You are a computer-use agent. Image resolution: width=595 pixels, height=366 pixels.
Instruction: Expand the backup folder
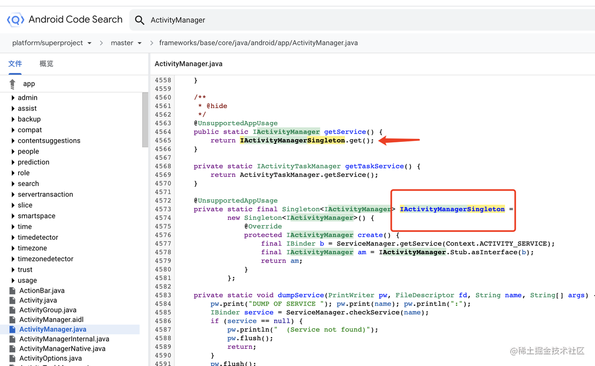pyautogui.click(x=13, y=119)
